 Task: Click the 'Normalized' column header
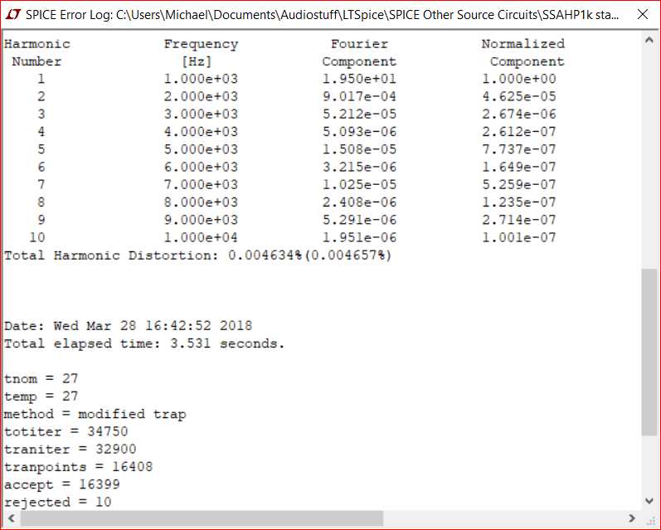click(x=523, y=44)
